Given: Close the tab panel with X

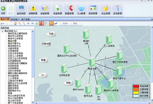Looking at the screenshot, I should tap(152, 19).
